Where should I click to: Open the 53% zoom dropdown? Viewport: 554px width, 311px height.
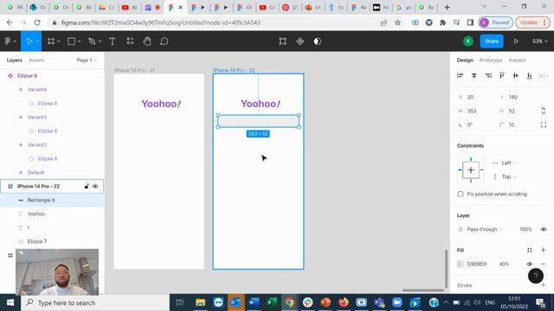(x=540, y=41)
